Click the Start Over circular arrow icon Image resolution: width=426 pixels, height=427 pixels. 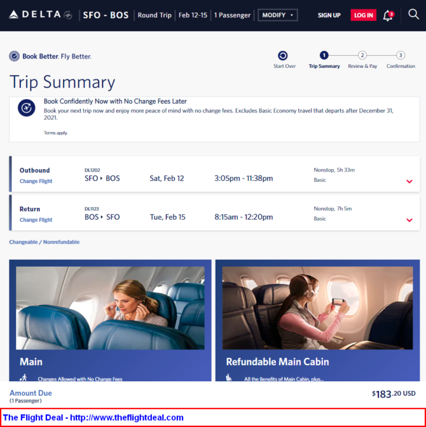click(x=283, y=55)
